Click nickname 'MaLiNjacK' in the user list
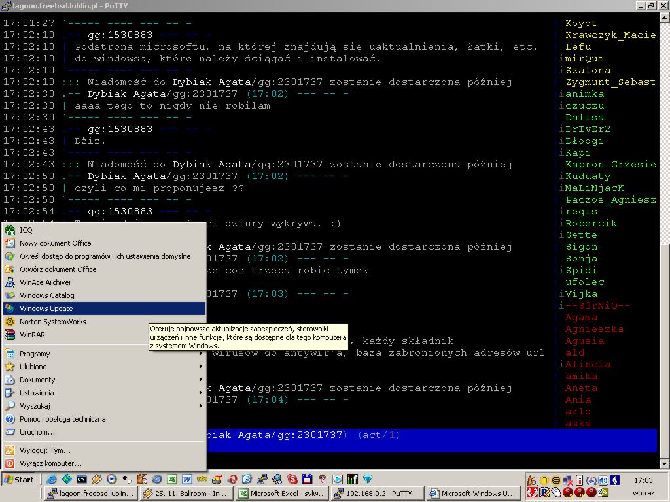670x502 pixels. pyautogui.click(x=594, y=188)
